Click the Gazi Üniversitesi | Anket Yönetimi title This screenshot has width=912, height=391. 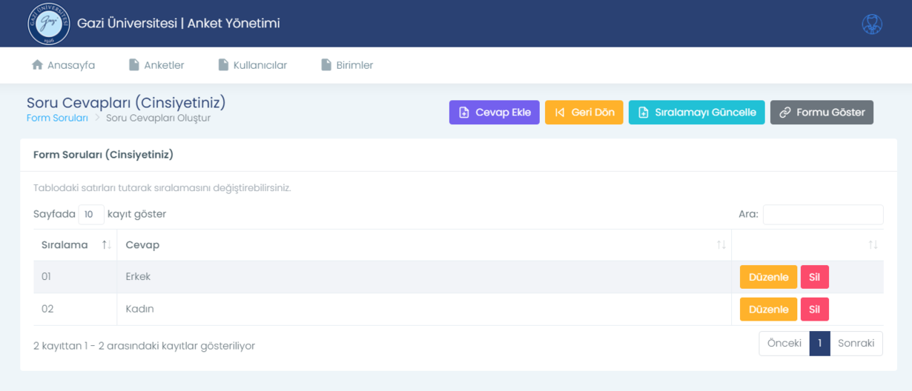179,24
